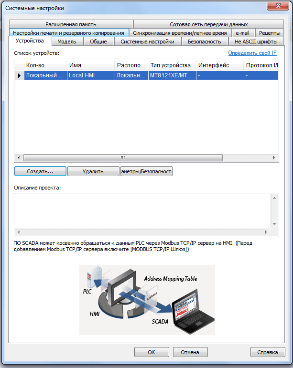Go to the e-mail tab
Screen dimensions: 293x368
tap(242, 33)
